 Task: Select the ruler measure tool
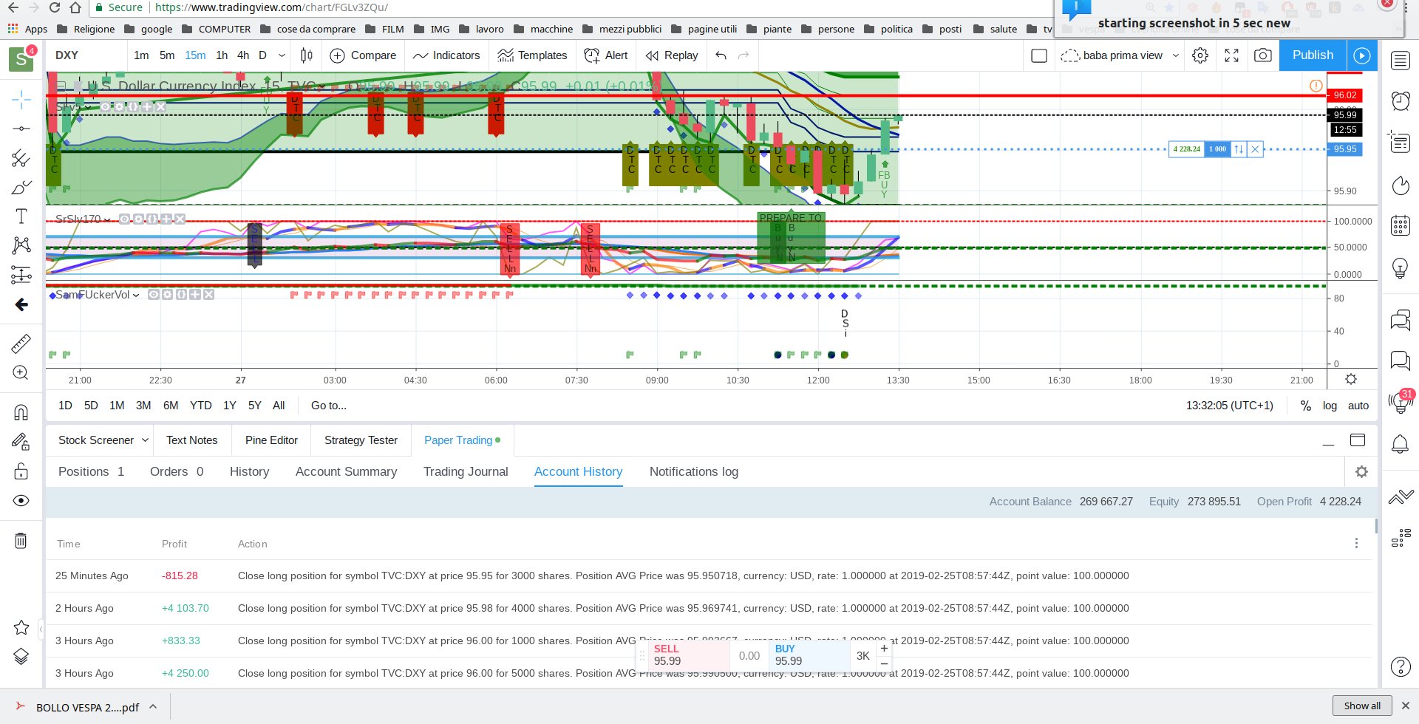coord(21,344)
